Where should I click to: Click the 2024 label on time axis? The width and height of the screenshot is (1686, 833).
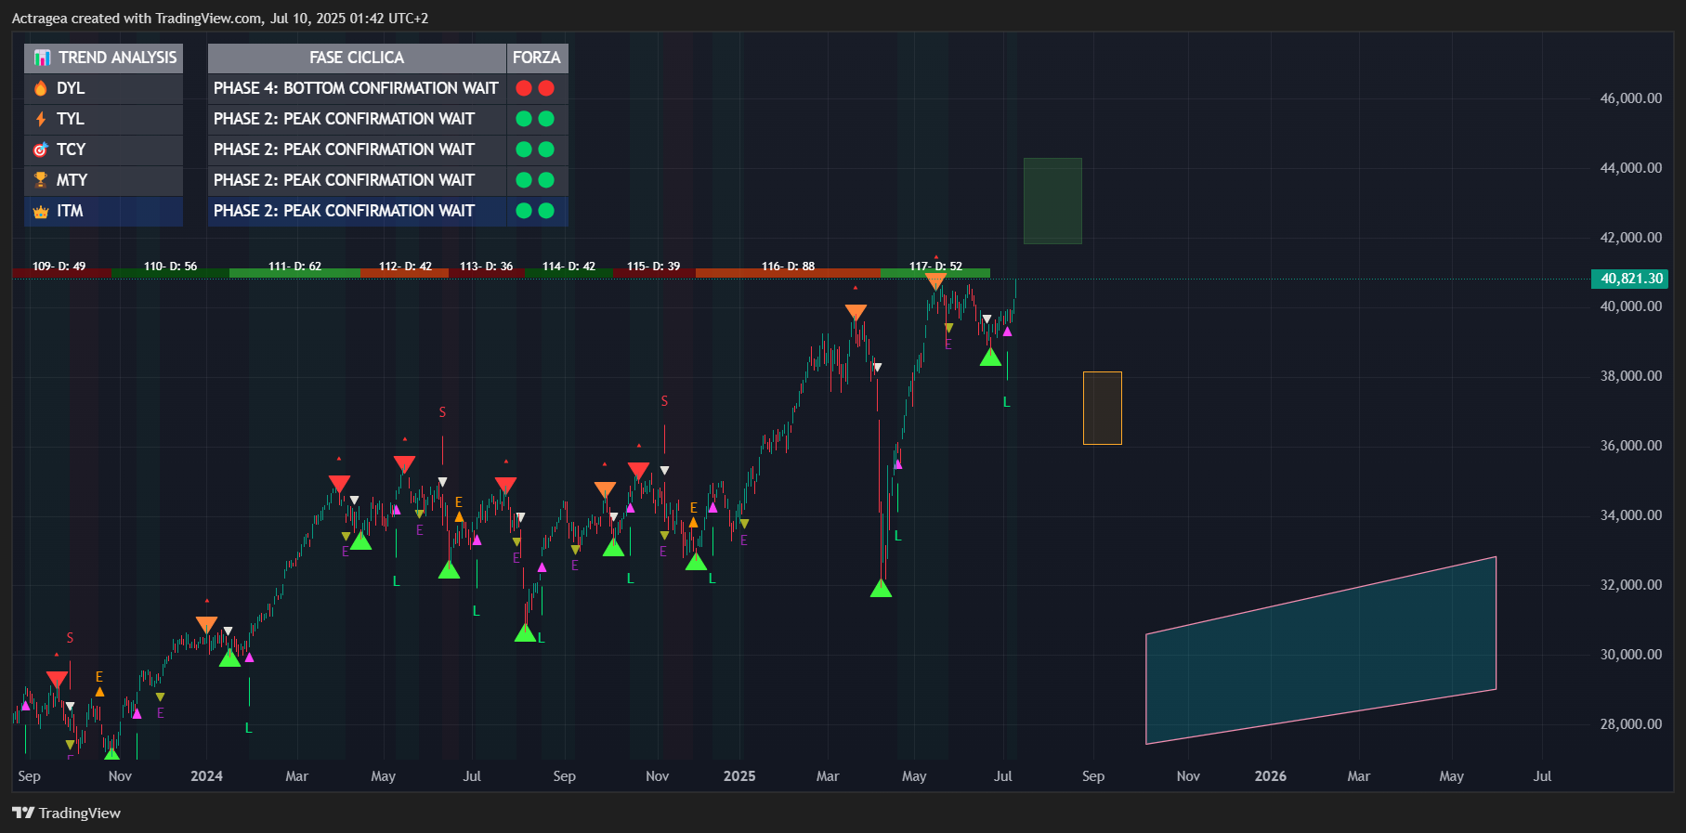[206, 776]
